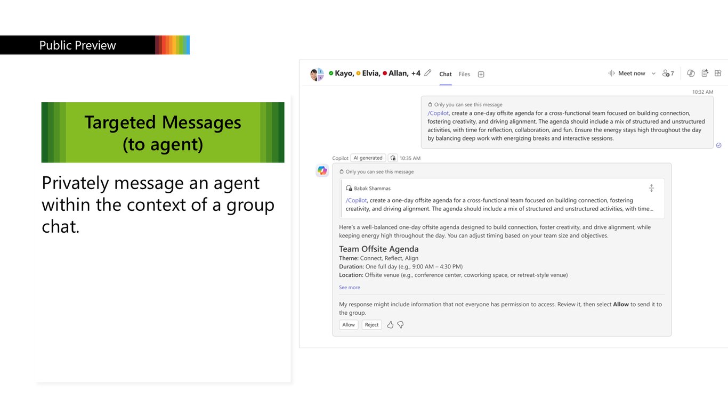The image size is (728, 409).
Task: Click the Allow button
Action: point(349,325)
